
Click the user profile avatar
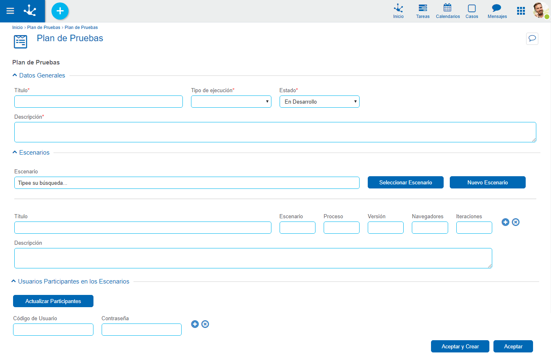tap(541, 10)
